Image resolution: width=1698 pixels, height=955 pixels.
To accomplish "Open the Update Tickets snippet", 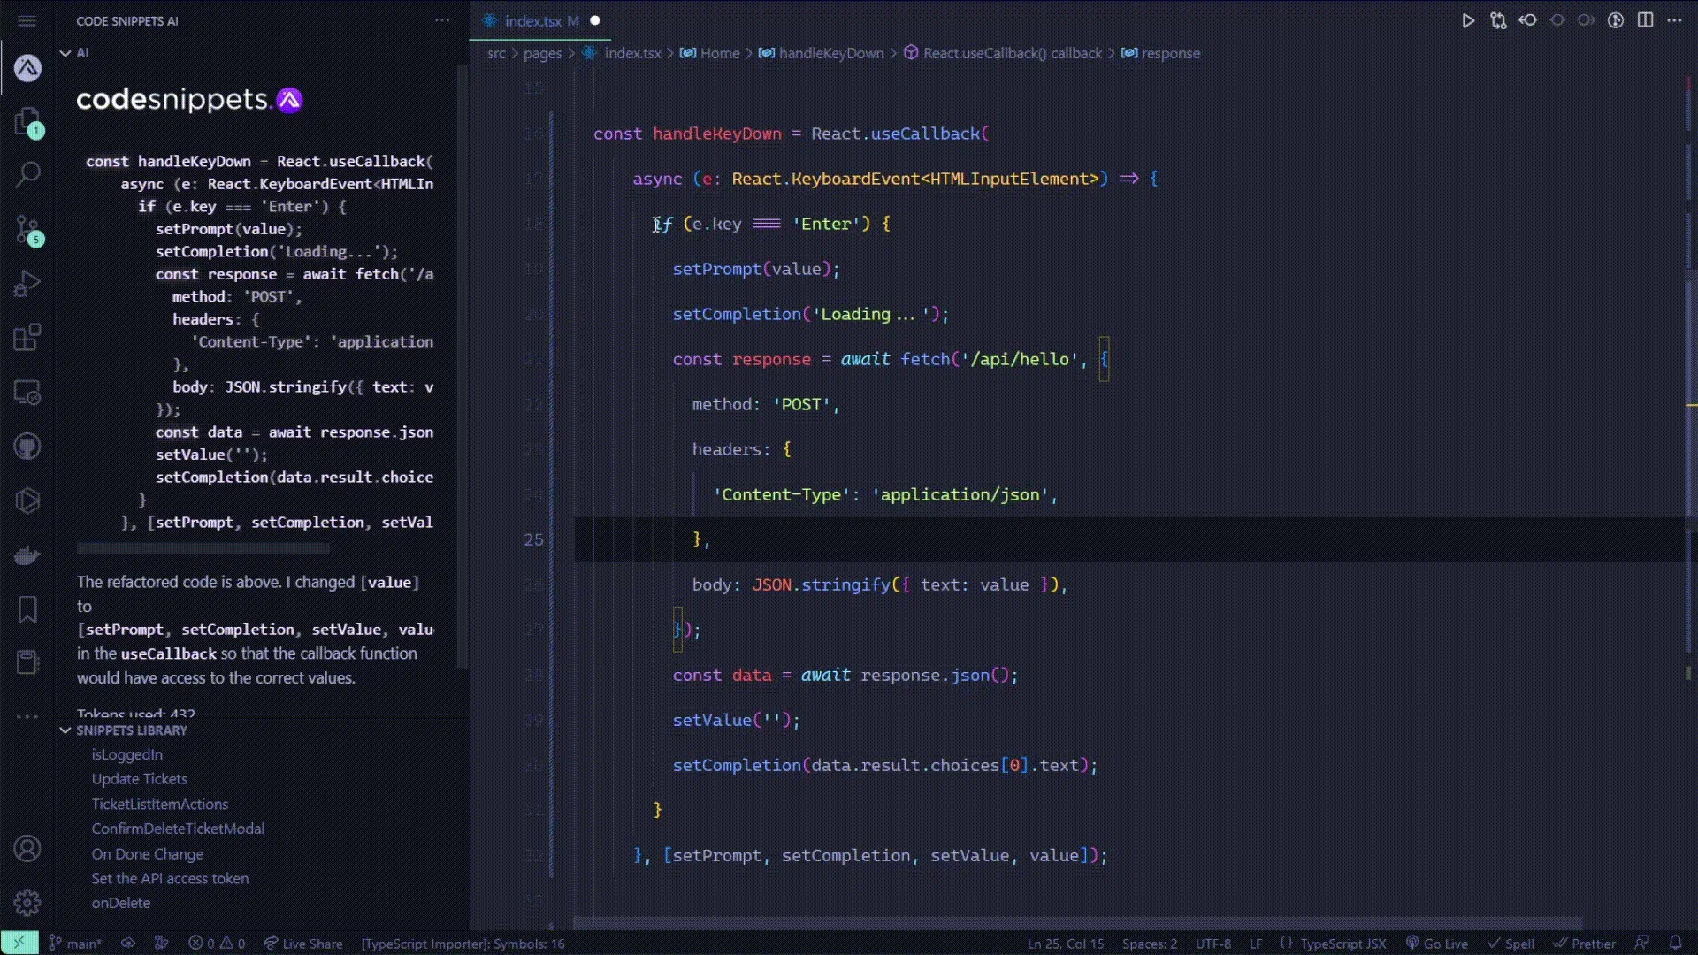I will [140, 779].
